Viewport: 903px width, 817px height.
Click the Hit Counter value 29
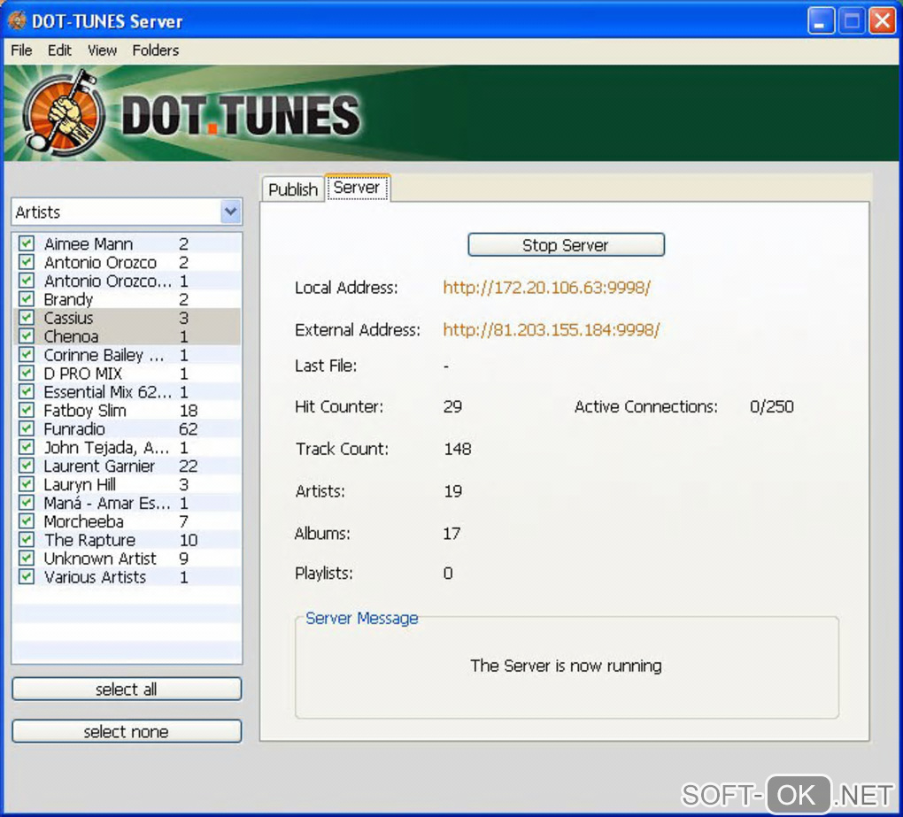[x=452, y=406]
